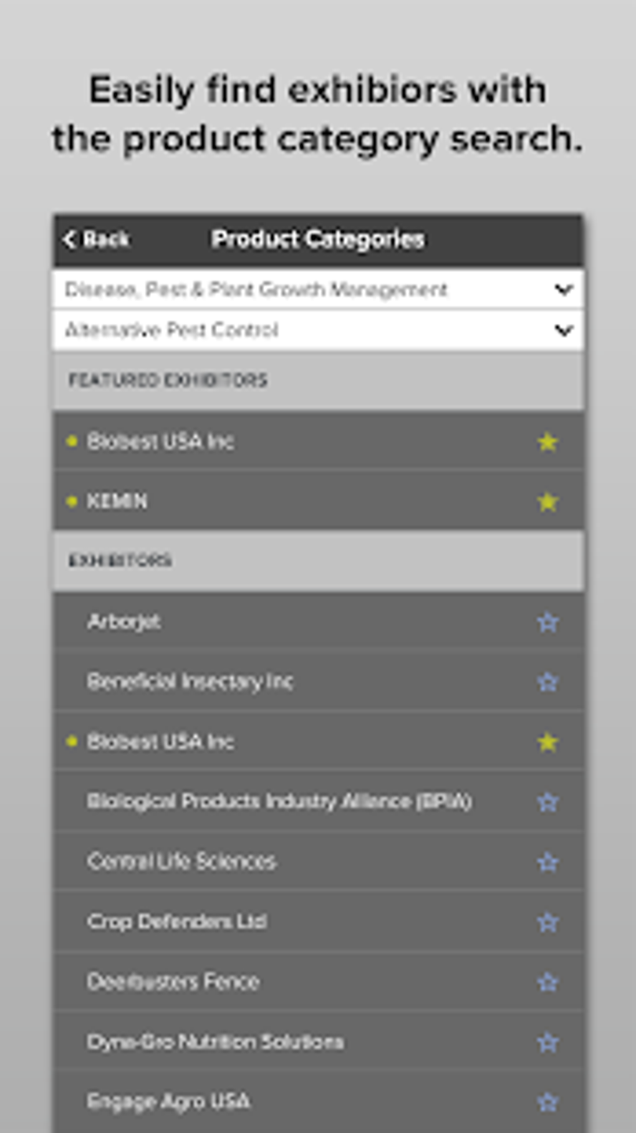The image size is (636, 1133).
Task: Open Dyna-Gro Nutrition Solutions row
Action: click(x=215, y=1042)
